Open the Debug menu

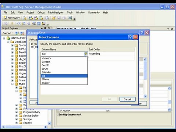pos(41,12)
